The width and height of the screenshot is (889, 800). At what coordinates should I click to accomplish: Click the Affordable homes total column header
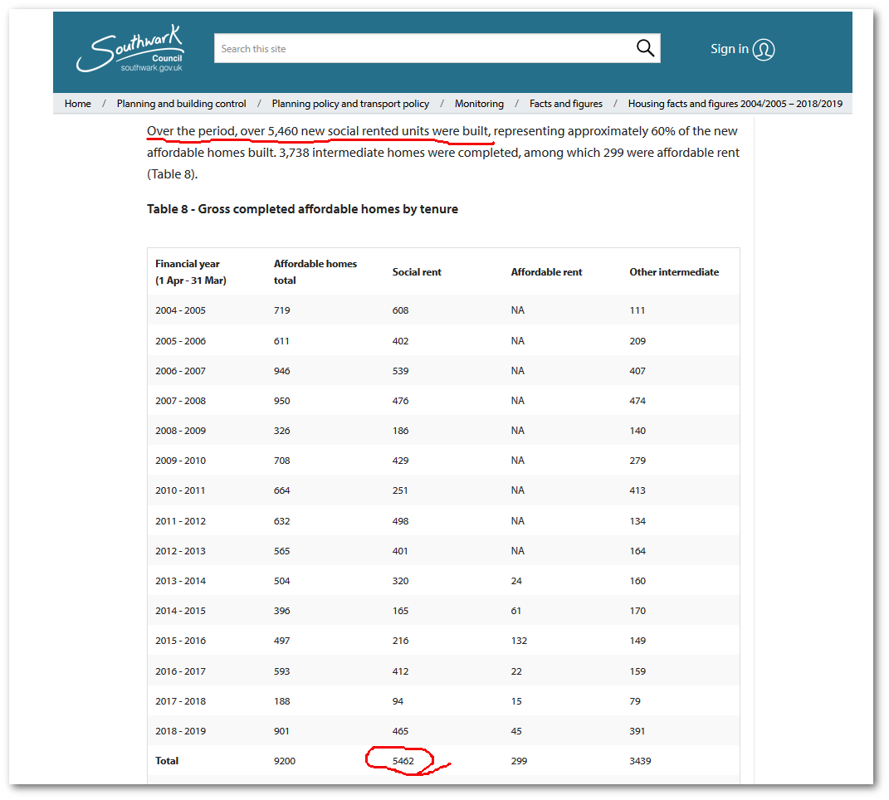click(315, 272)
